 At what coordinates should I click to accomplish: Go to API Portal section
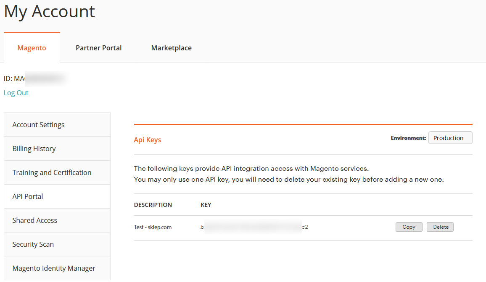(x=57, y=196)
